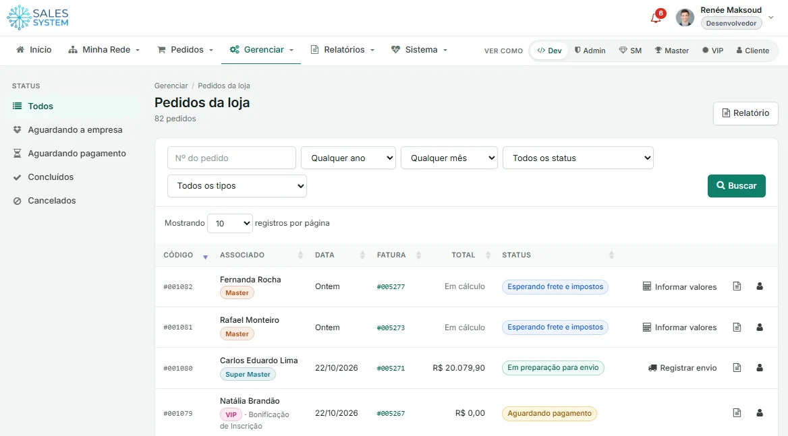View as Admin role
This screenshot has height=436, width=788.
(590, 51)
